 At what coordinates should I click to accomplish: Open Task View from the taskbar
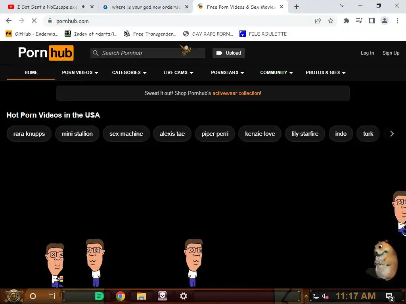[52, 296]
